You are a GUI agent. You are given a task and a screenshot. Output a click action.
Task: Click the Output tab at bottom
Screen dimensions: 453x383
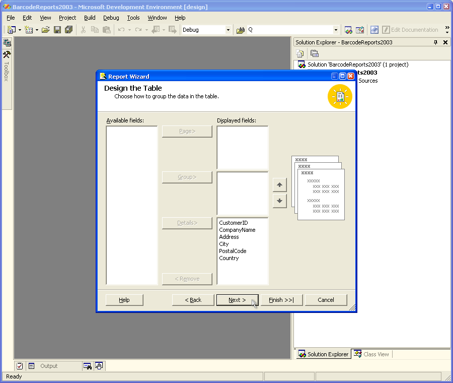[x=49, y=366]
